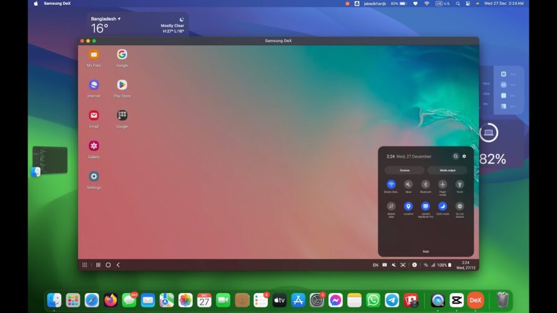Click the 2:24 Wed, 27/12 taskbar clock
557x313 pixels.
tap(466, 265)
